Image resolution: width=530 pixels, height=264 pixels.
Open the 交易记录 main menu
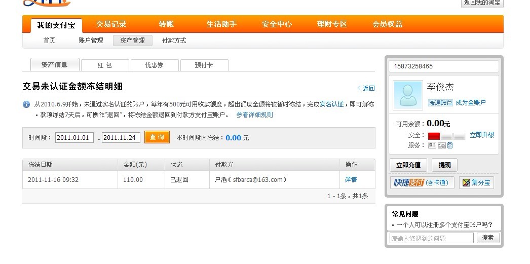pyautogui.click(x=111, y=24)
